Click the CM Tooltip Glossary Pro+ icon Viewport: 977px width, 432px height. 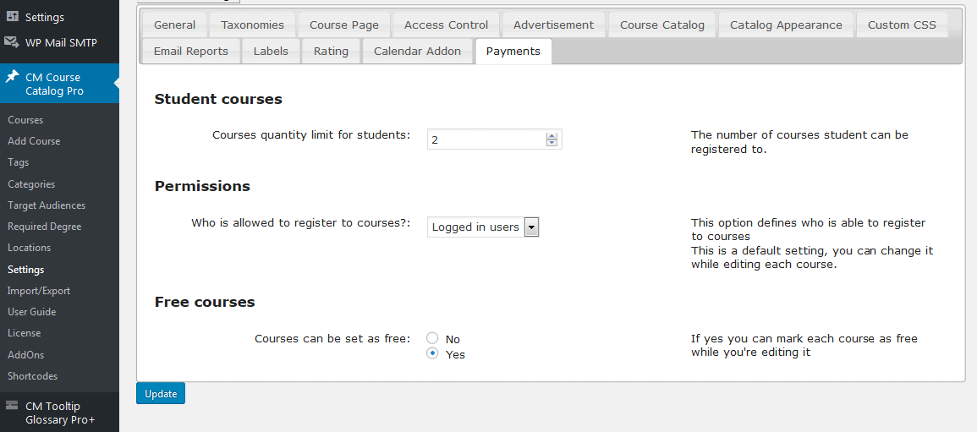point(13,406)
